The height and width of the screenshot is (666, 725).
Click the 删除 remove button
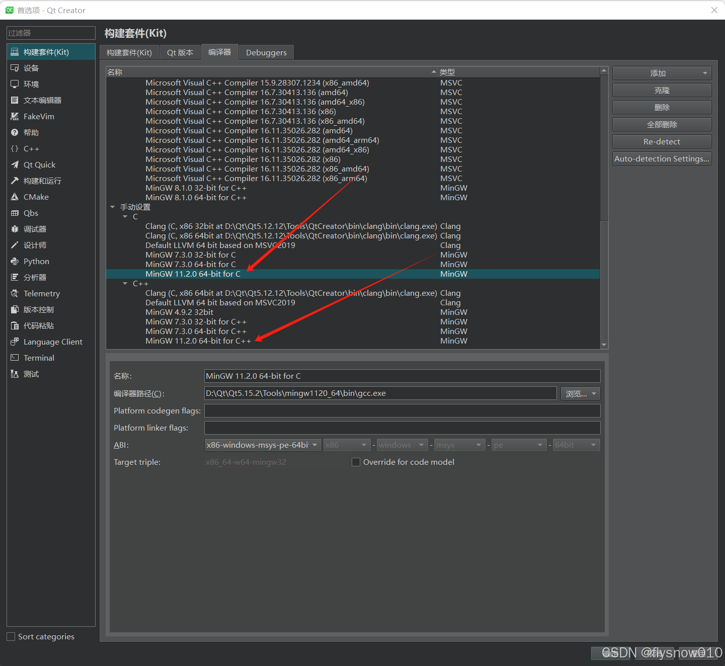(x=662, y=107)
